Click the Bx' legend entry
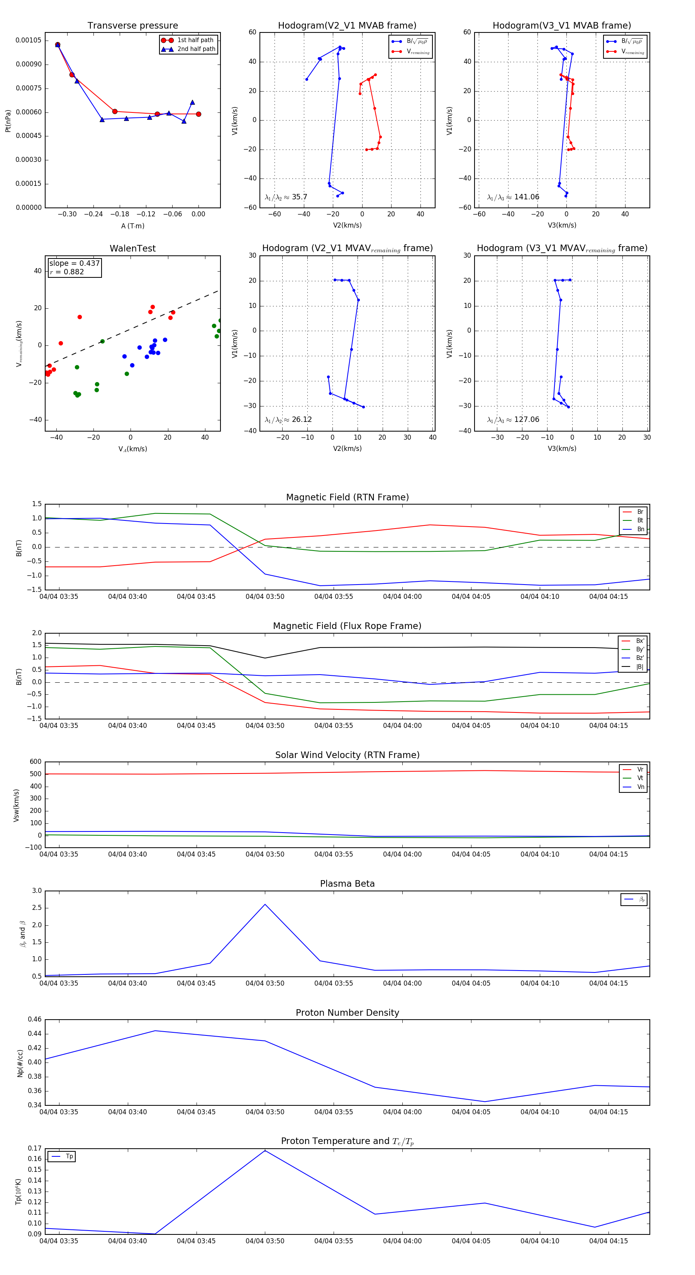 point(633,641)
